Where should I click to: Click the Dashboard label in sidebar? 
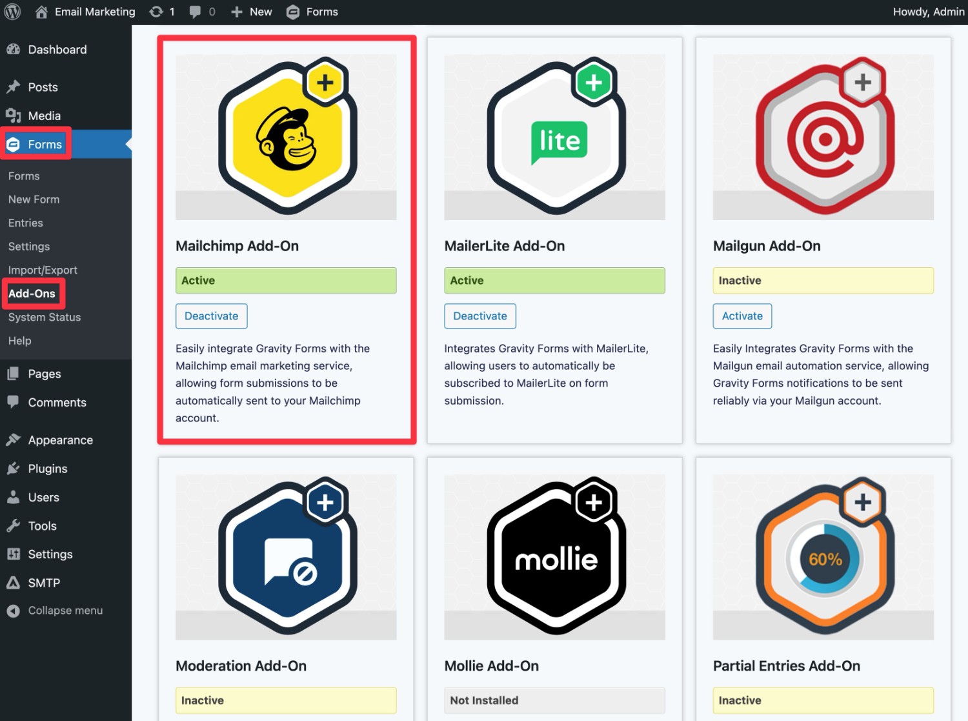click(x=57, y=50)
